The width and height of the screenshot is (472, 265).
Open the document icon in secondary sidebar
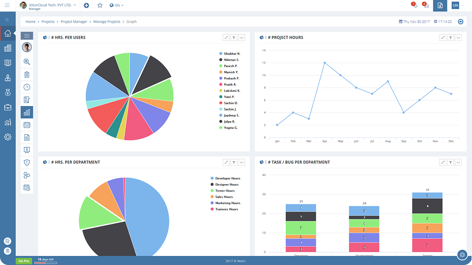27,137
